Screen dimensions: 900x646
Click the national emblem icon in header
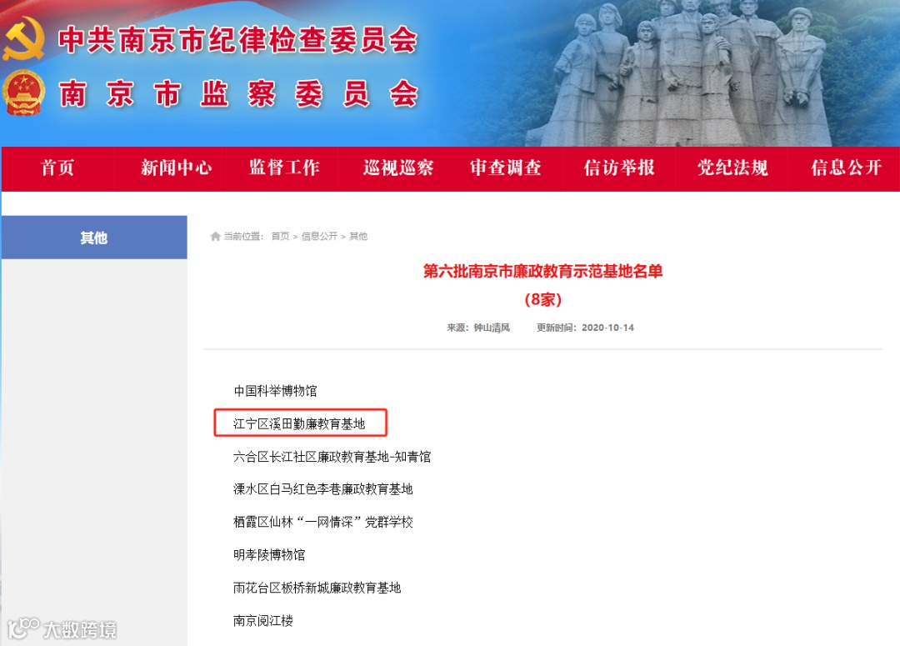pos(23,93)
